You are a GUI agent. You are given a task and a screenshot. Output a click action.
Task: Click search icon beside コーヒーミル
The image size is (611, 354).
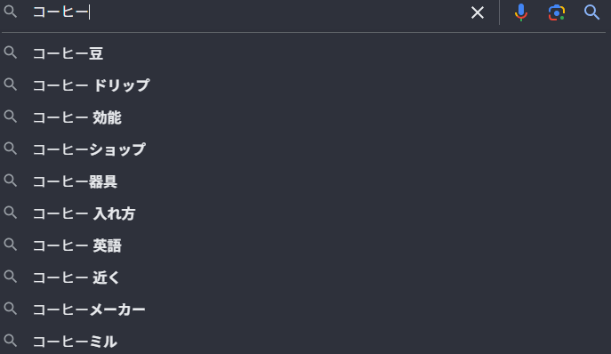click(x=11, y=341)
